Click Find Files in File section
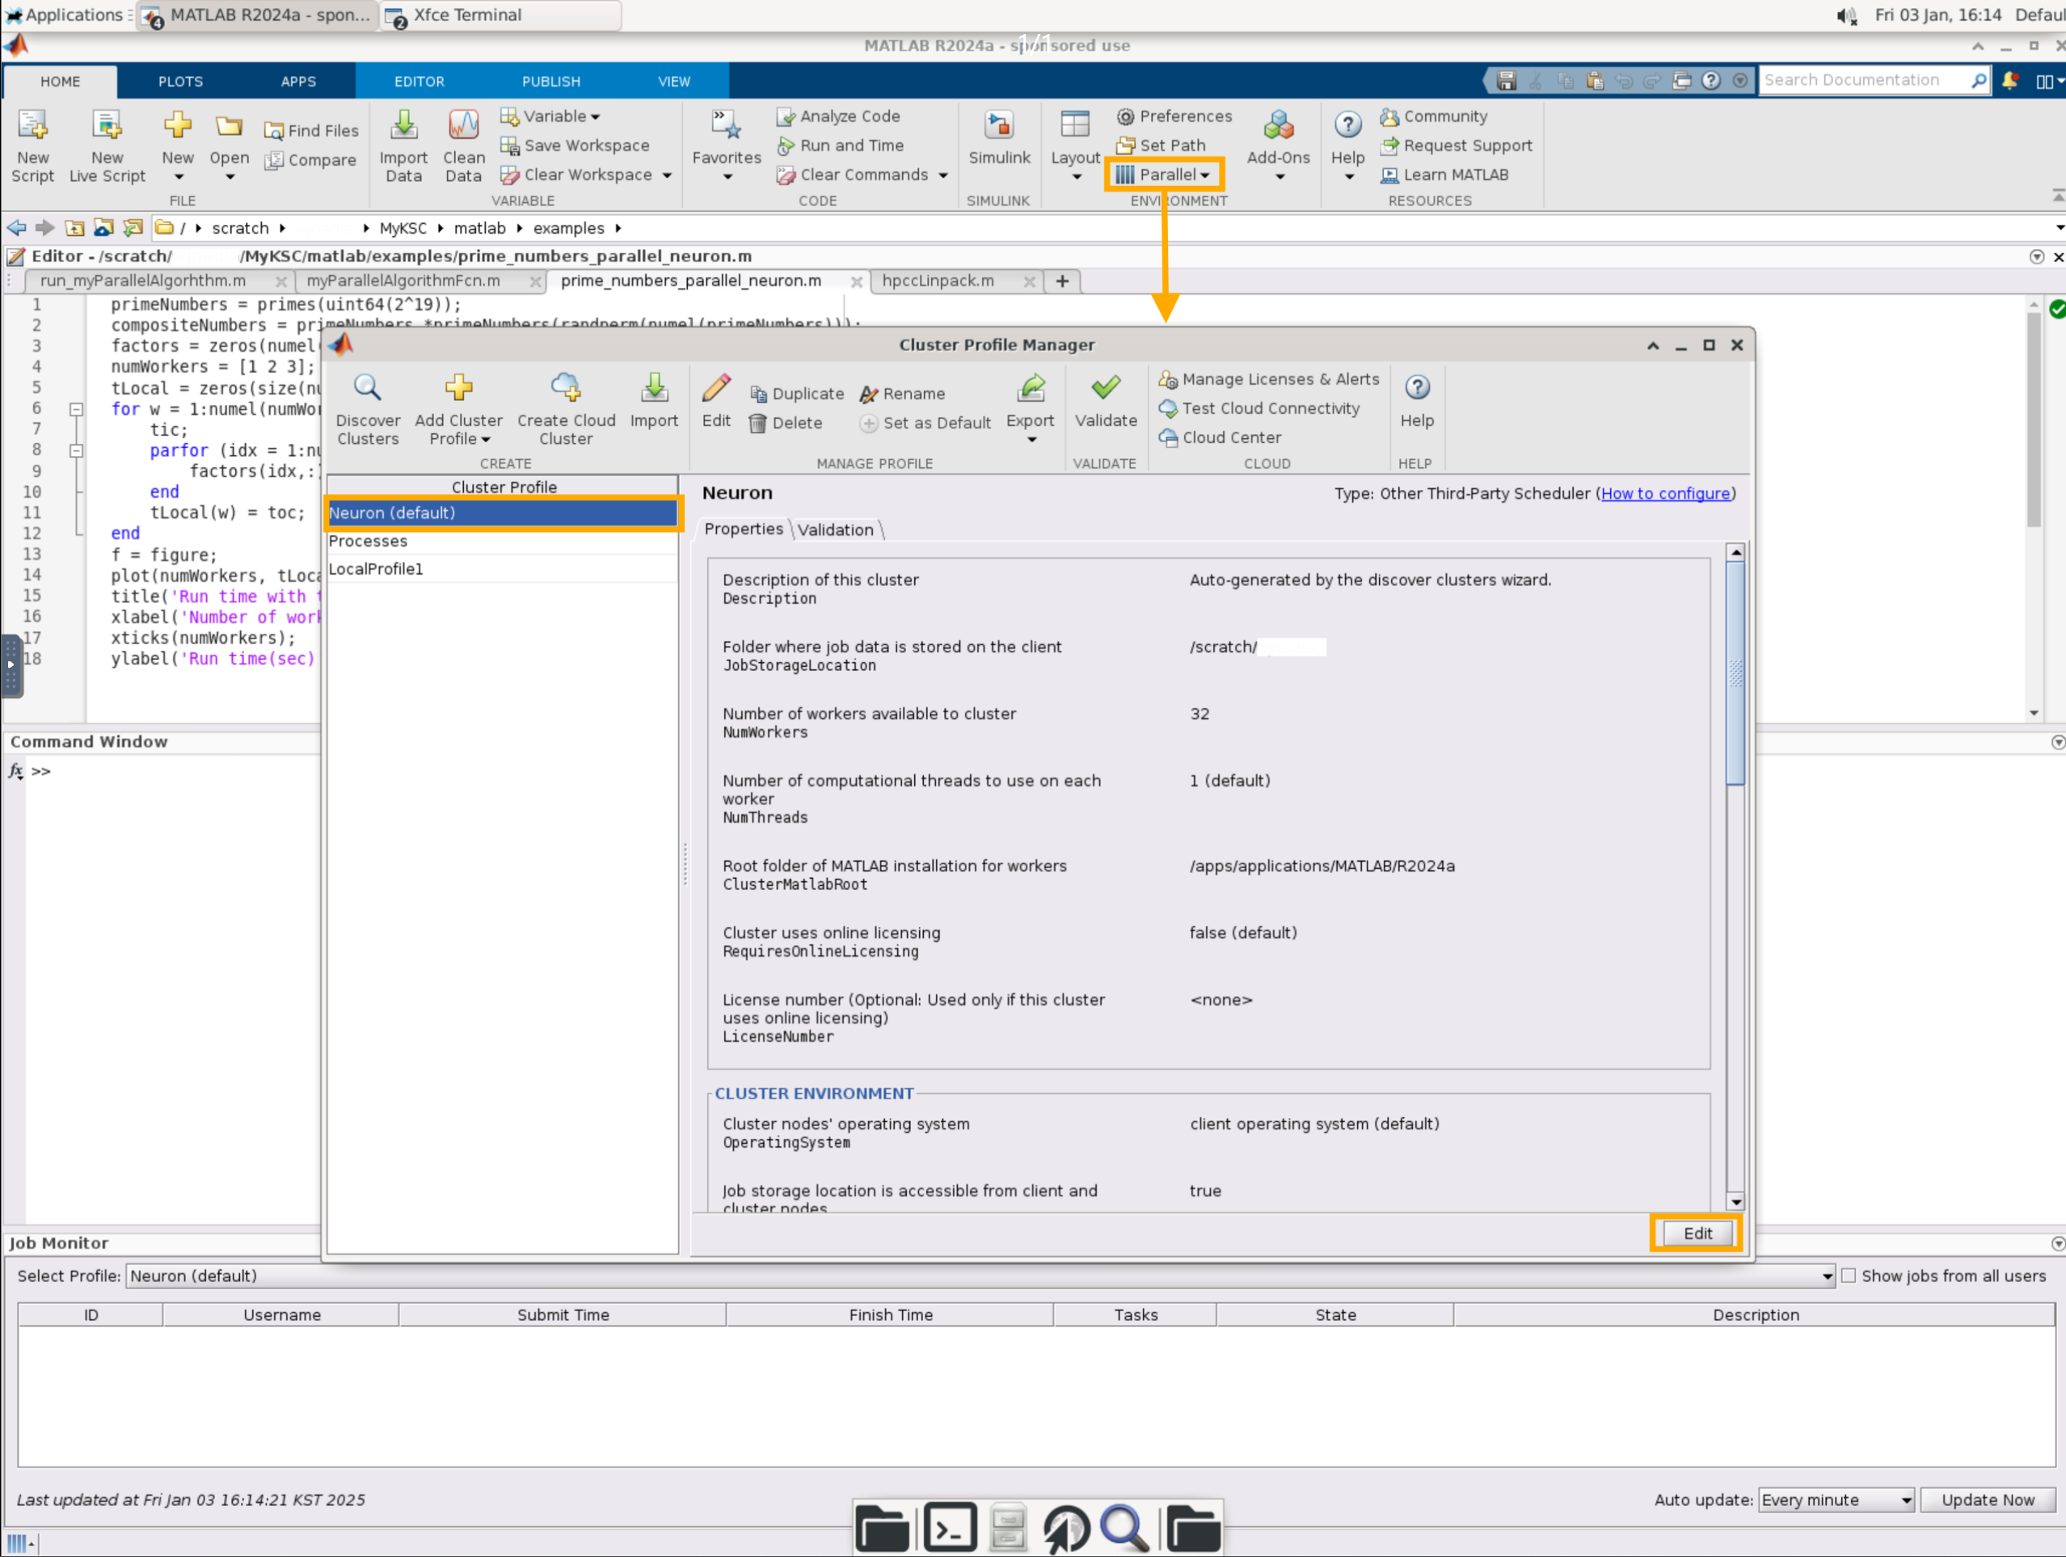 coord(311,131)
